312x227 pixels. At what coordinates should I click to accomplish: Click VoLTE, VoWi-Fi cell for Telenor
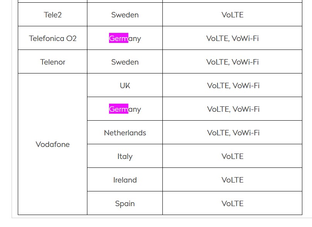point(232,61)
